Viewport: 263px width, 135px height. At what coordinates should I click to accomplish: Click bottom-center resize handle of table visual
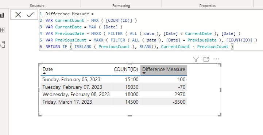[x=130, y=116]
